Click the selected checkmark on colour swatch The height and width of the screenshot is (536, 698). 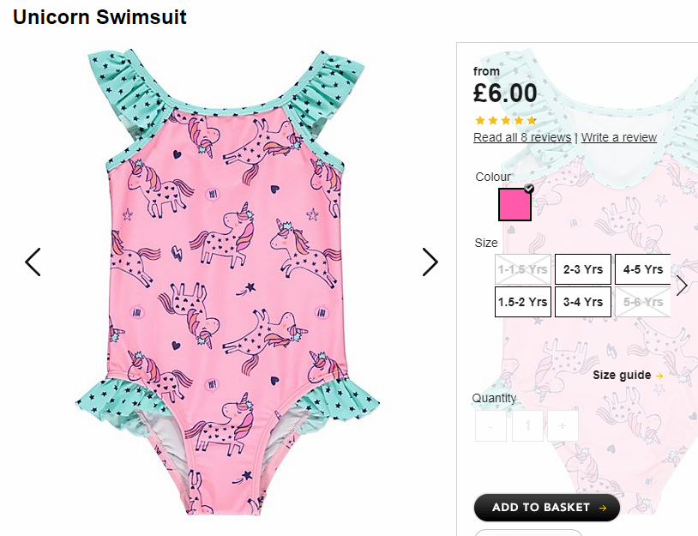click(529, 189)
